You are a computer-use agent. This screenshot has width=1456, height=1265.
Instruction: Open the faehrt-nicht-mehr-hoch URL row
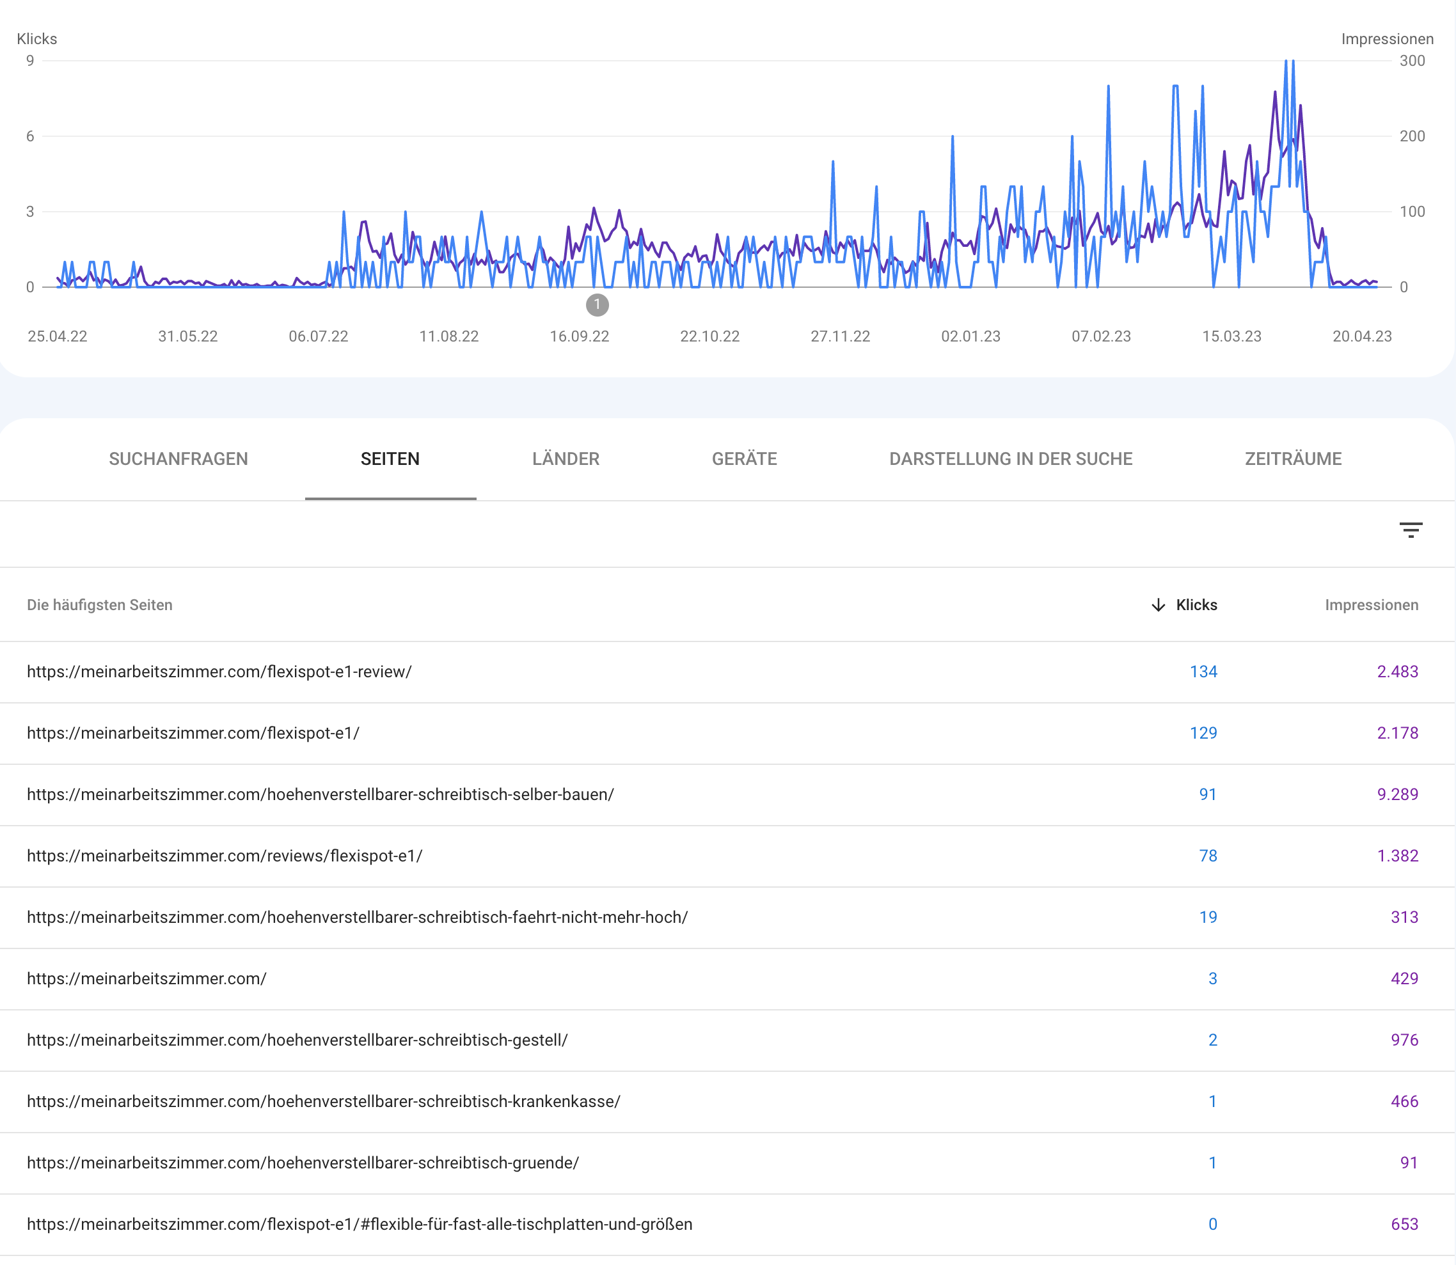[727, 918]
